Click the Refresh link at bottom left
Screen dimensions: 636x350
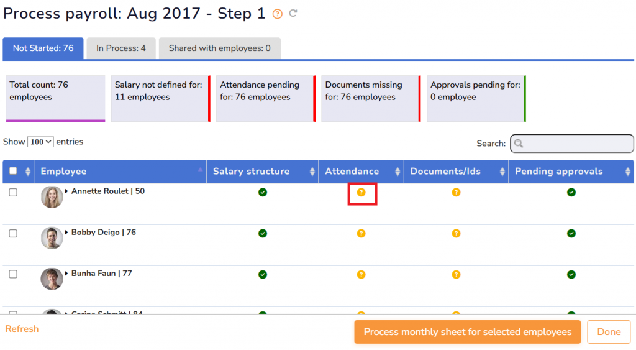pos(22,329)
